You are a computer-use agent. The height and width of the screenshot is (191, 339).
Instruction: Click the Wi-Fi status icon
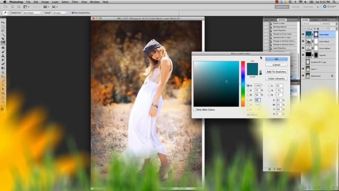click(300, 2)
